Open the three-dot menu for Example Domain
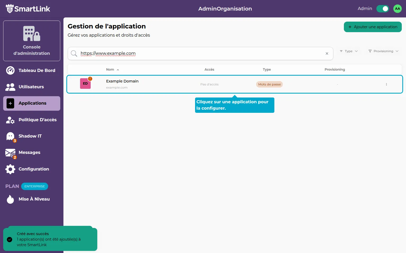This screenshot has width=406, height=253. coord(386,84)
